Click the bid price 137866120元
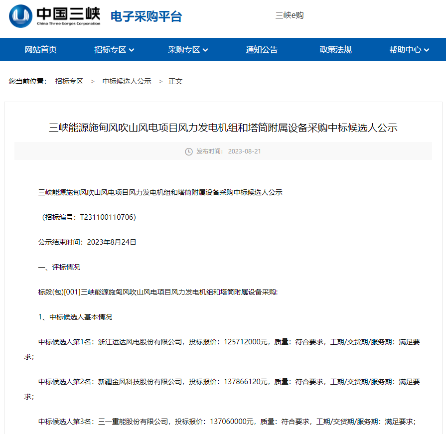The width and height of the screenshot is (446, 434). pos(246,382)
